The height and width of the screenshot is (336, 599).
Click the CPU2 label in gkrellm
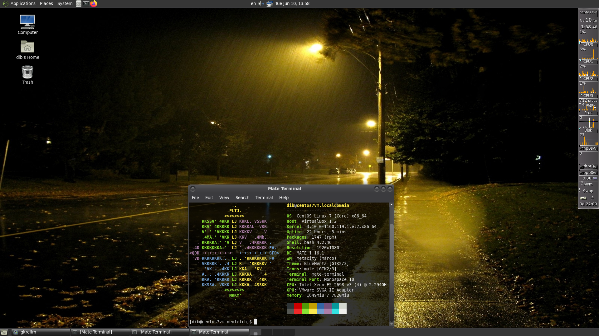click(588, 79)
